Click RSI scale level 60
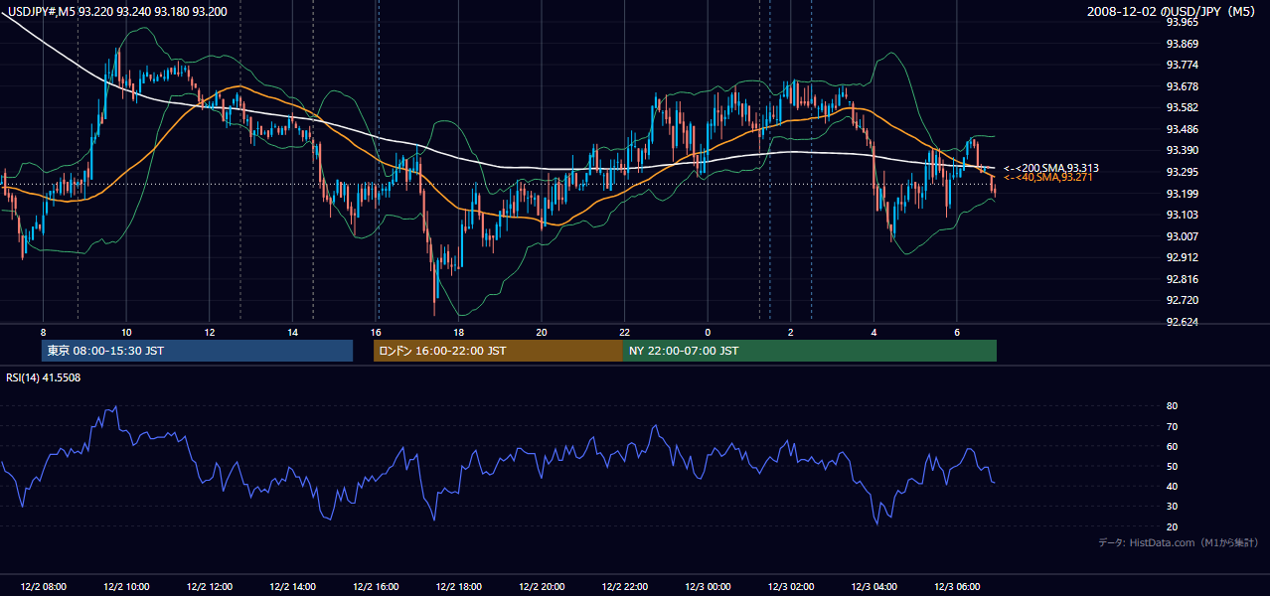 click(1172, 446)
